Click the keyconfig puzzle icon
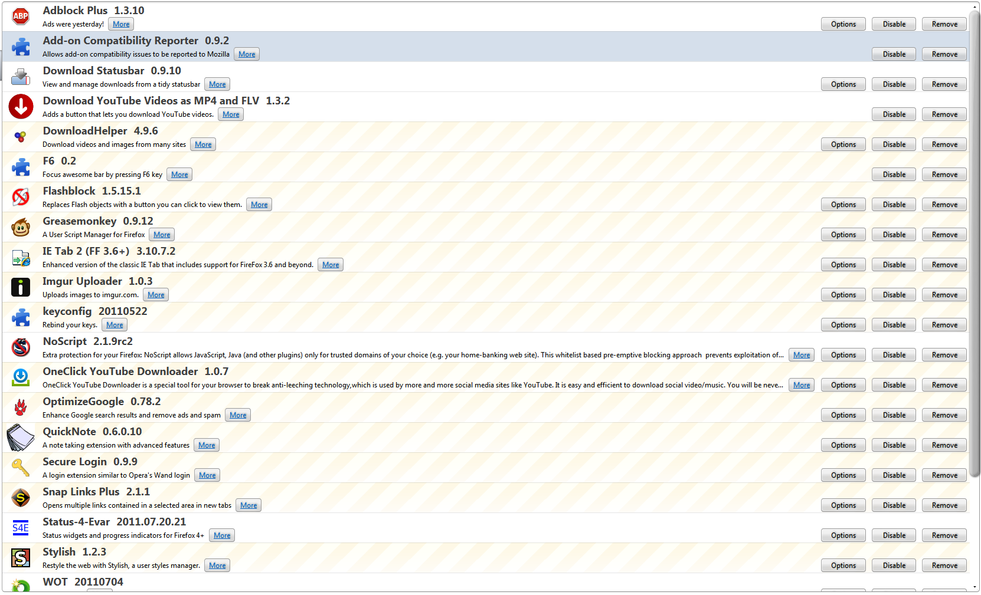This screenshot has height=595, width=981. [x=21, y=317]
